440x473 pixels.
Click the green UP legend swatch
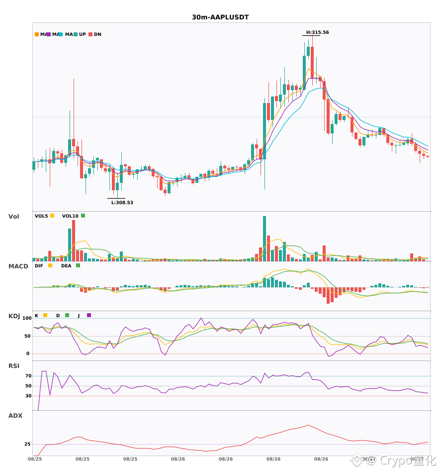[76, 34]
